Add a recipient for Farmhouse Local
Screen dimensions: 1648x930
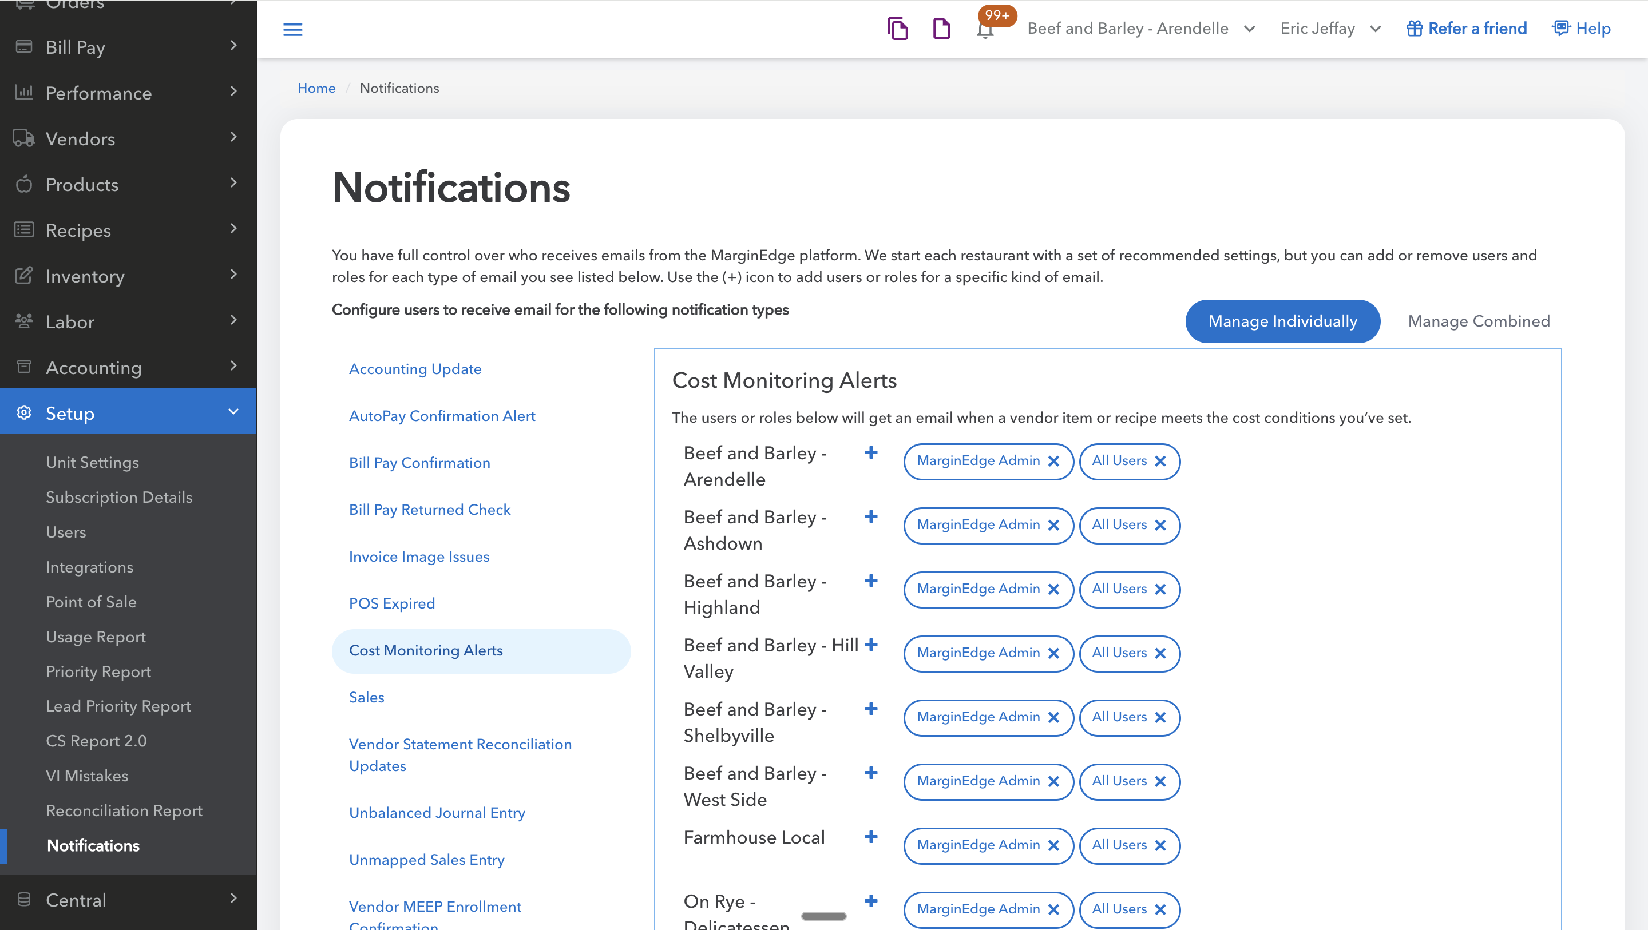tap(871, 837)
